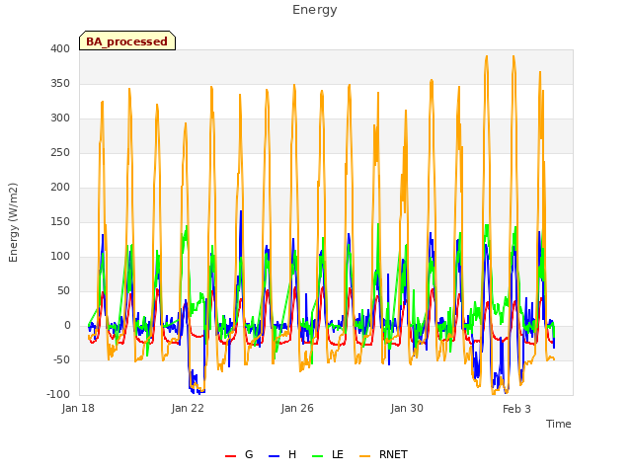The height and width of the screenshot is (474, 632).
Task: Click the 50 y-axis tick label
Action: [63, 290]
